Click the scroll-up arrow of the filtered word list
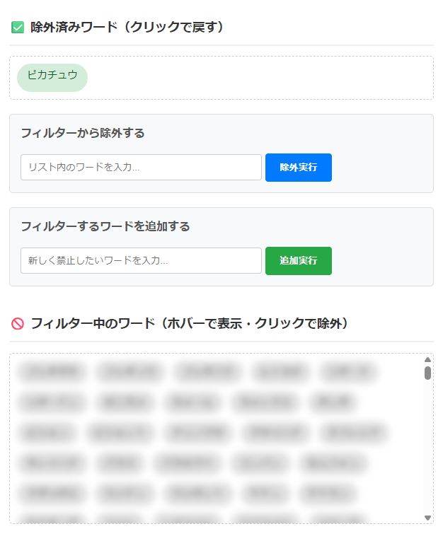443x541 pixels. click(427, 359)
